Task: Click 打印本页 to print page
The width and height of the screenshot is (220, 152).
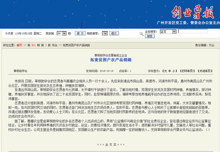Action: 187,71
